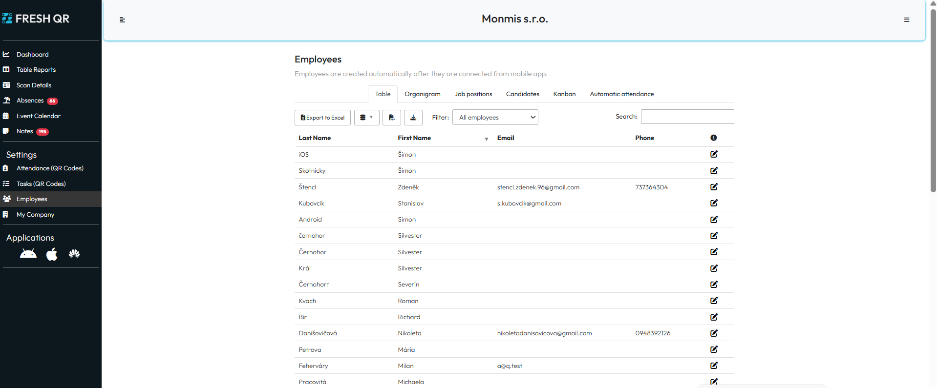The image size is (937, 388).
Task: Sort by the First Name column
Action: (x=414, y=138)
